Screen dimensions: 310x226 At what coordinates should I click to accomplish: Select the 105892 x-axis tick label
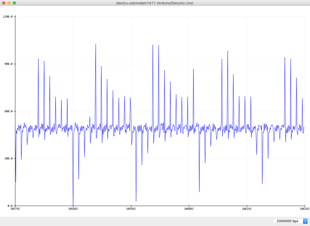point(73,209)
